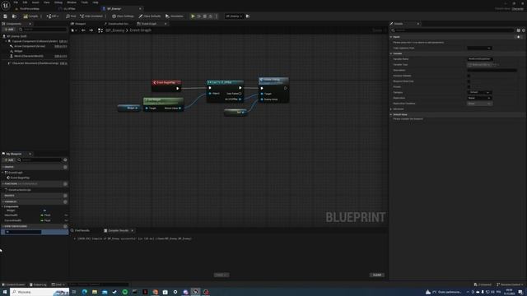
Task: Open the Copy signature from dropdown
Action: point(479,48)
